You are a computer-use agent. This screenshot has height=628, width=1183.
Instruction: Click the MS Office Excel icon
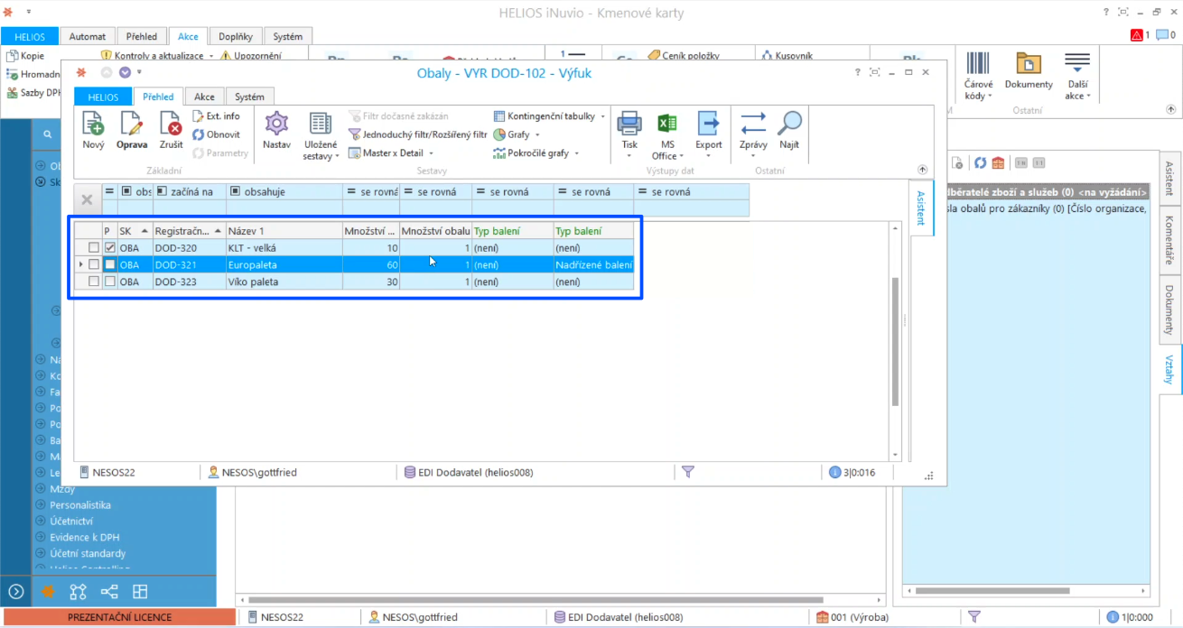(x=667, y=125)
